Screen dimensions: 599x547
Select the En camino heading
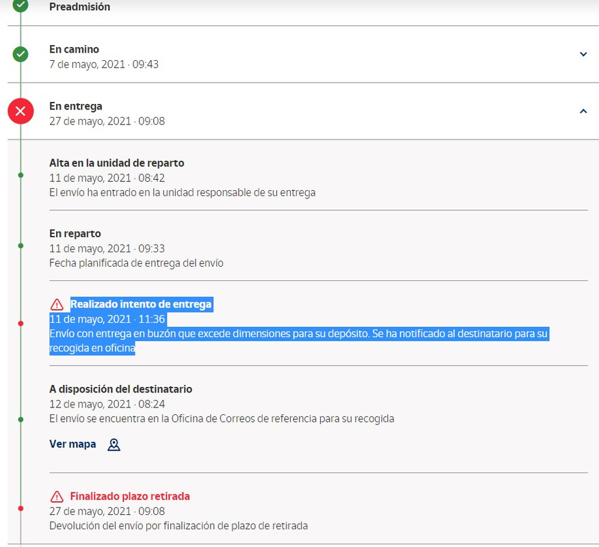74,49
